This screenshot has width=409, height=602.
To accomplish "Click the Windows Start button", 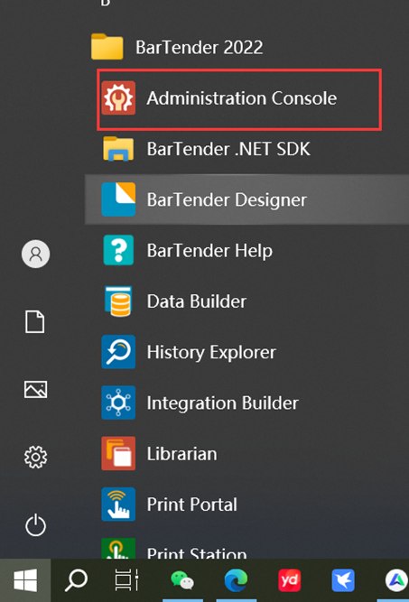I will (25, 580).
